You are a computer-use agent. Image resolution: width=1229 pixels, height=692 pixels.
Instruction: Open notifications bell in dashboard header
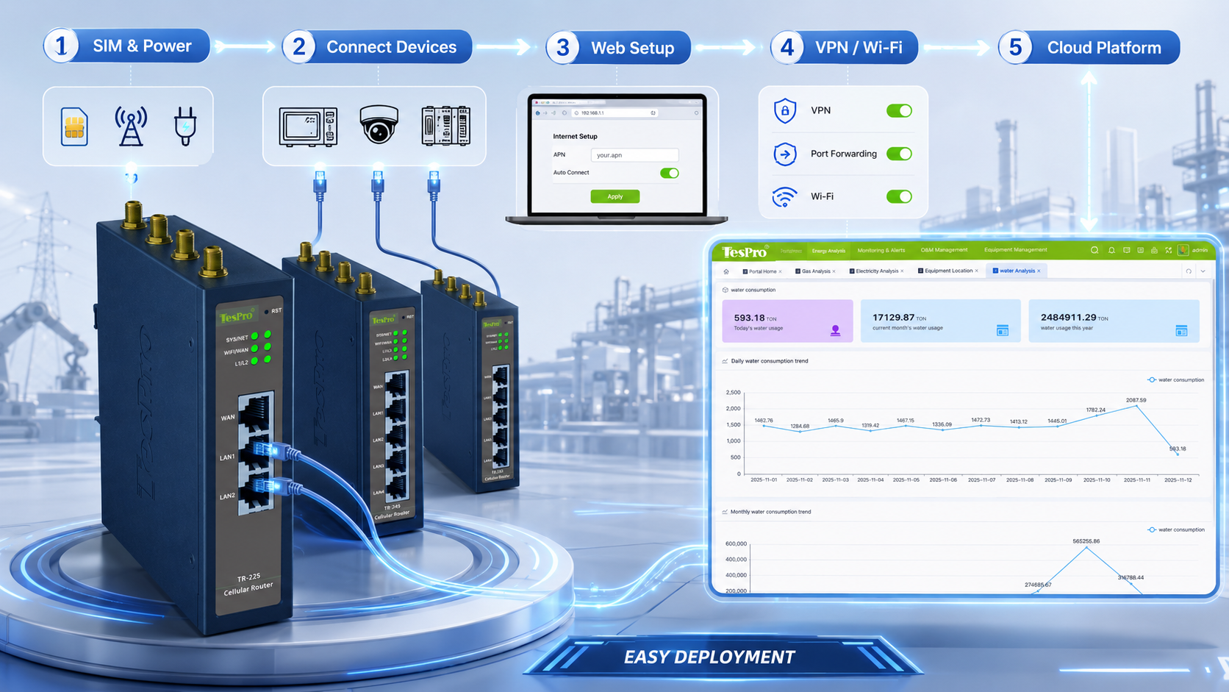(x=1111, y=250)
